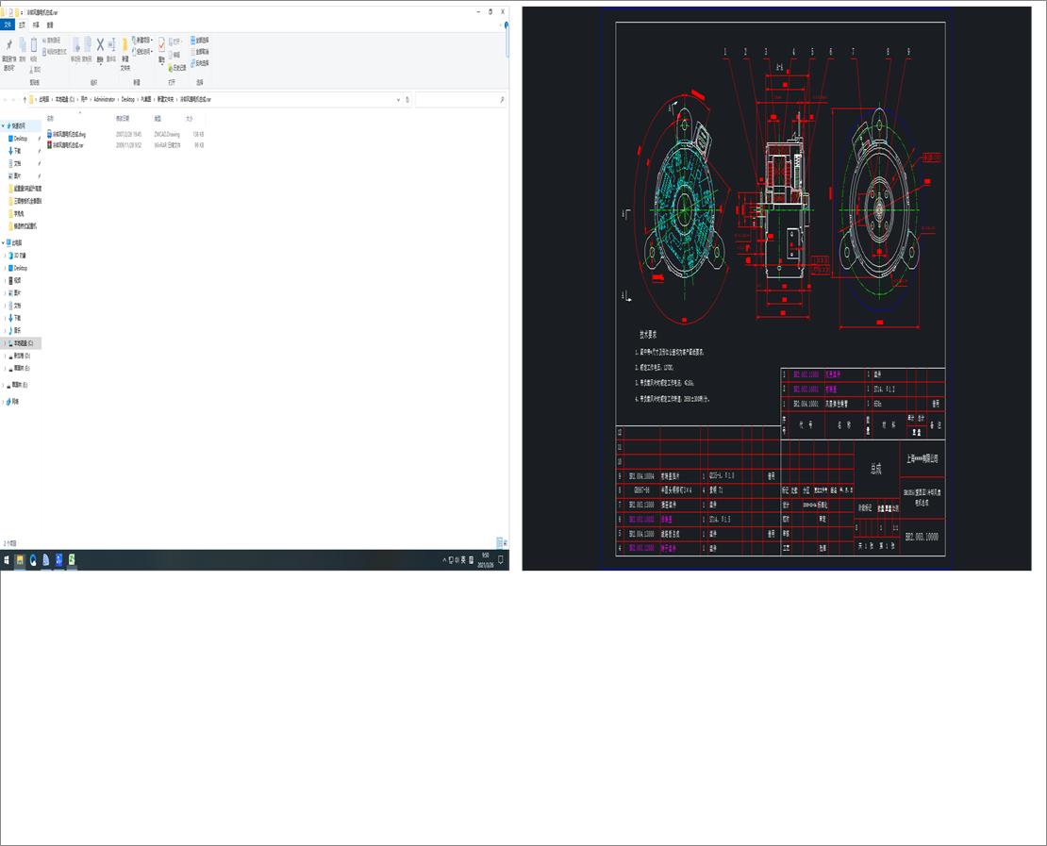This screenshot has height=846, width=1047.
Task: Click properties icon in title bar quick toolbar
Action: point(10,12)
